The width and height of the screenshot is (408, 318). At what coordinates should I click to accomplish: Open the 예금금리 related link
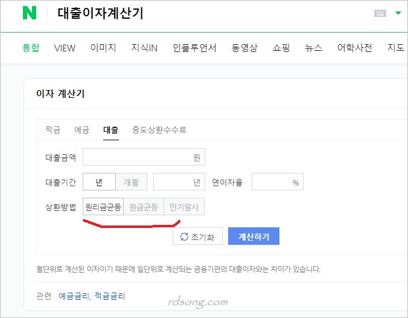(x=73, y=296)
